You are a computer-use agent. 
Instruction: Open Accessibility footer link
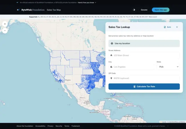(40, 126)
